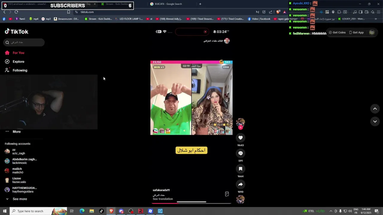Screen dimensions: 383x215
Task: Reload the page in the browser
Action: [16, 12]
